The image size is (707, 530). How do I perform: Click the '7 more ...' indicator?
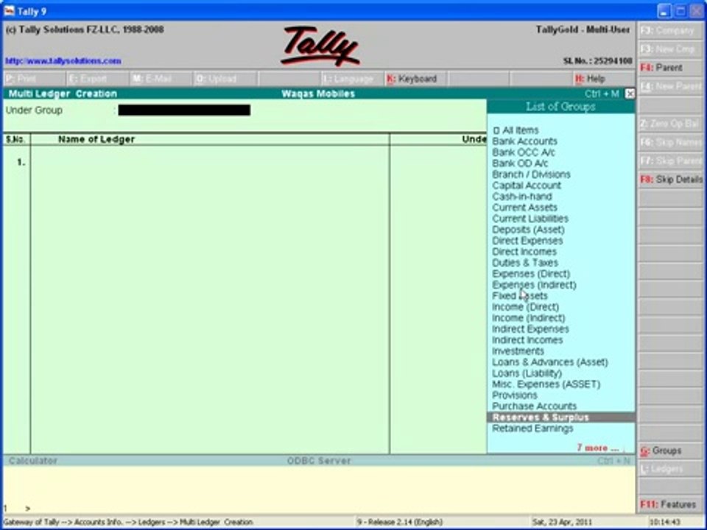(598, 448)
